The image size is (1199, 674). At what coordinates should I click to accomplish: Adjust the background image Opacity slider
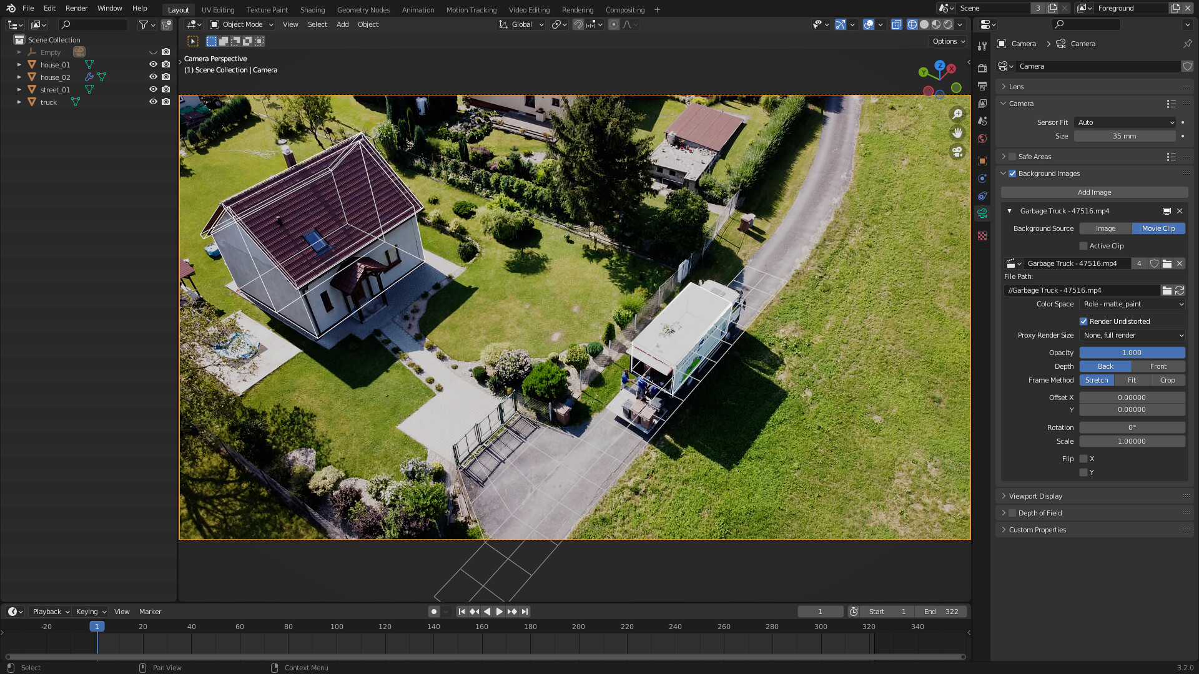point(1132,353)
